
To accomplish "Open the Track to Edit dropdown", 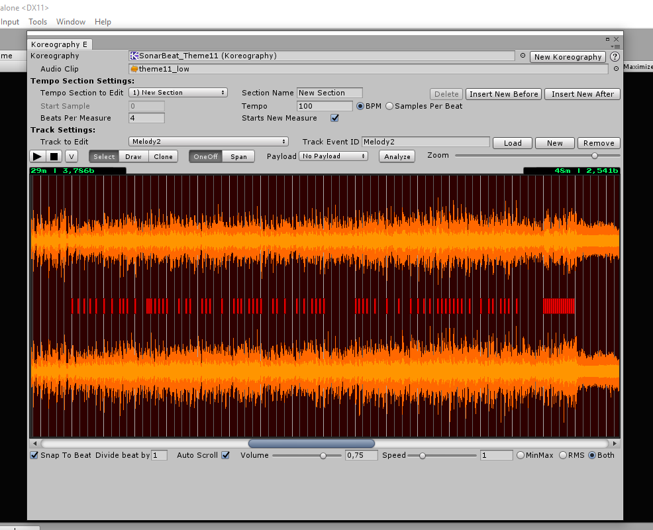I will (208, 142).
